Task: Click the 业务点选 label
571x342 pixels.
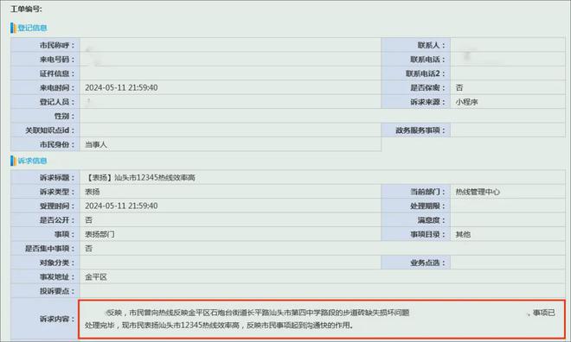Action: 427,263
